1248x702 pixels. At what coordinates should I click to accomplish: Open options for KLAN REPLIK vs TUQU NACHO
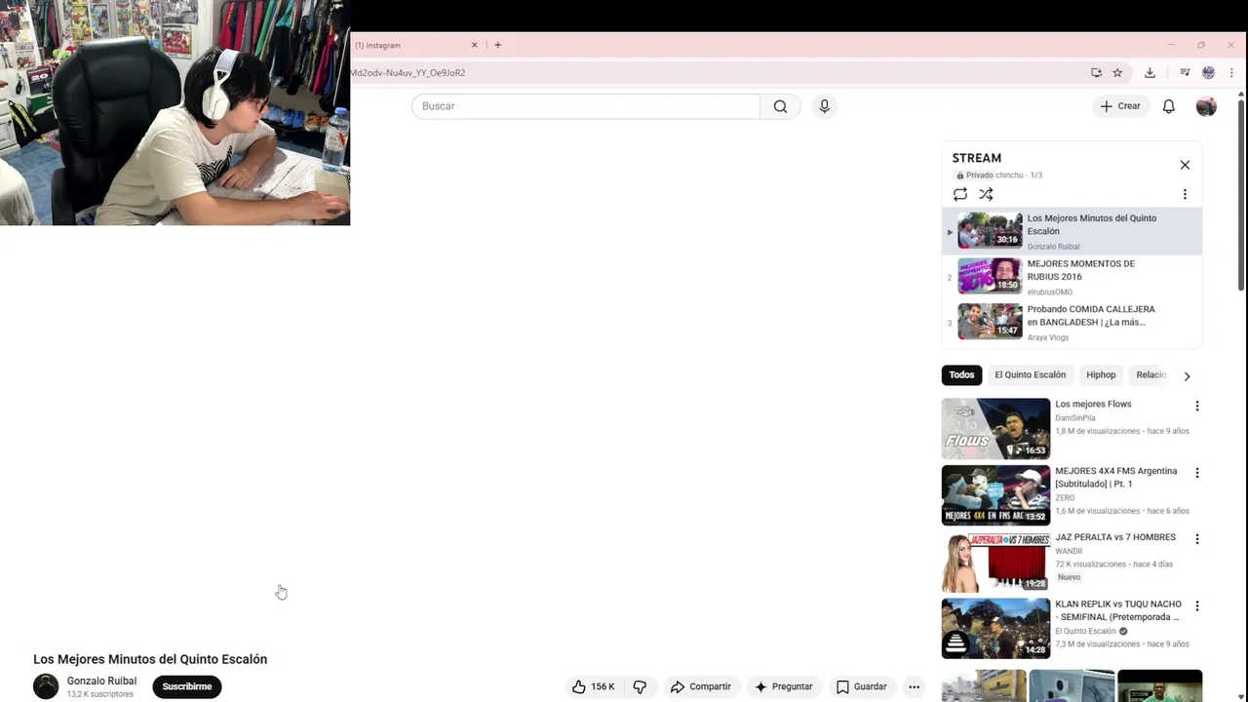pos(1197,606)
